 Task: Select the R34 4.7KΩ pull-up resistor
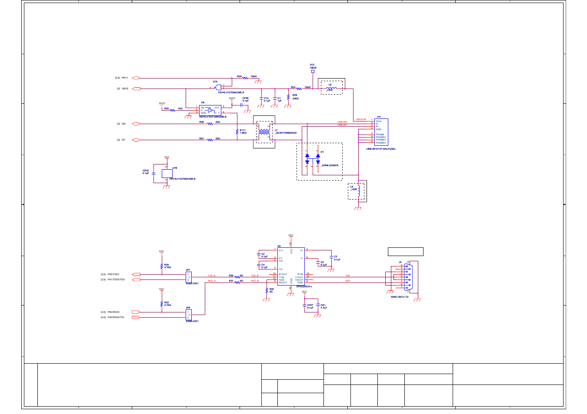click(162, 266)
